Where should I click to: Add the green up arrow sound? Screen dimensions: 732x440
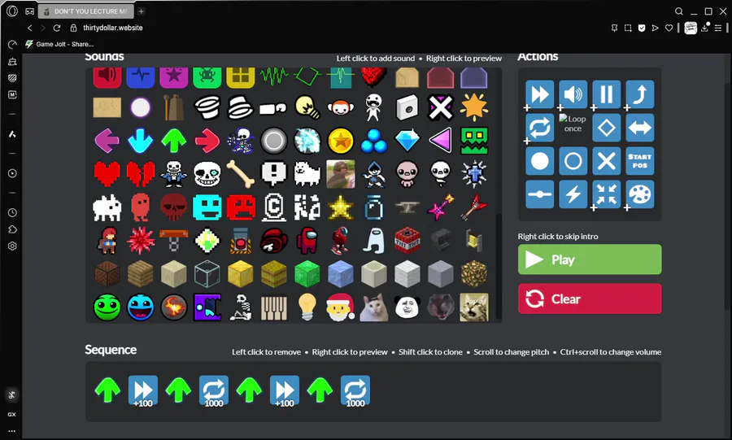click(x=174, y=141)
